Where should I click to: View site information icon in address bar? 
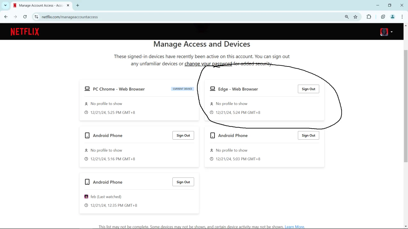(36, 17)
